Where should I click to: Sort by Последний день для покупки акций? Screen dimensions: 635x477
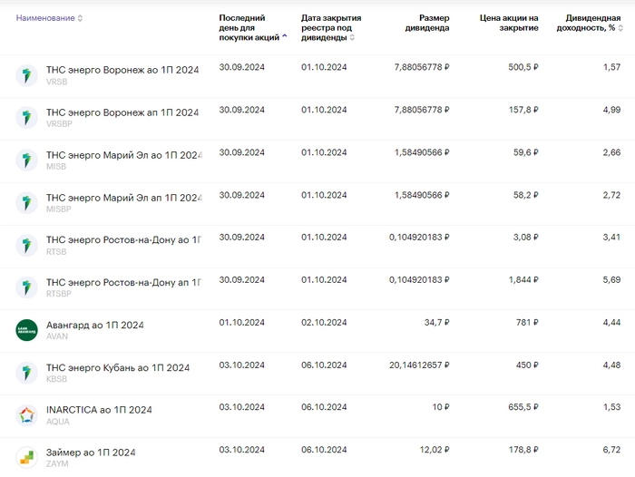click(251, 27)
